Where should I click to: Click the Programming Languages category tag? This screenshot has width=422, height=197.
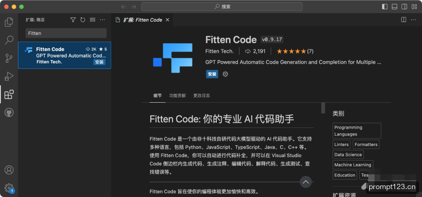(357, 131)
